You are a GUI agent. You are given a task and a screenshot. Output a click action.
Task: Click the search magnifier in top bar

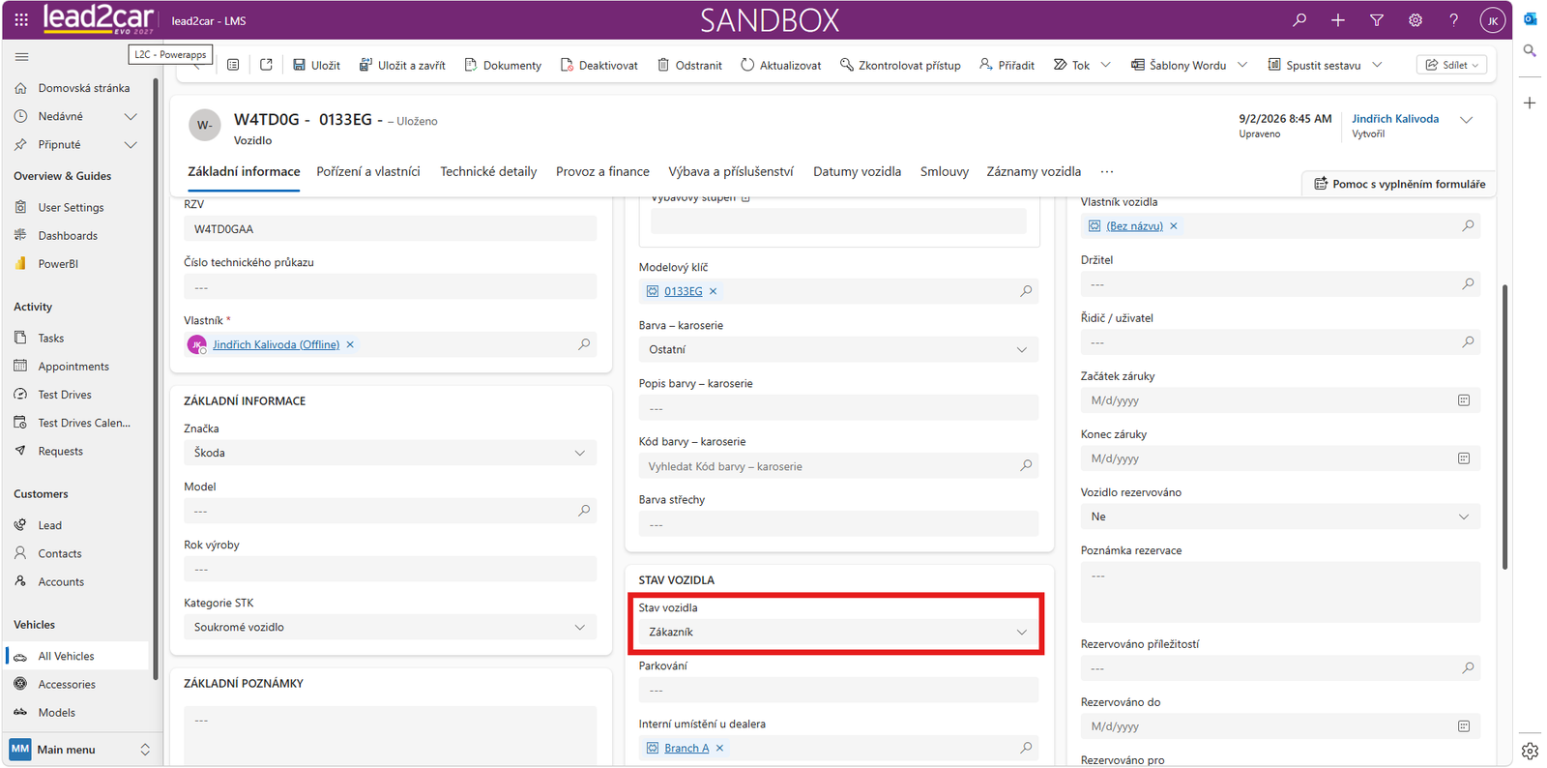pos(1299,19)
